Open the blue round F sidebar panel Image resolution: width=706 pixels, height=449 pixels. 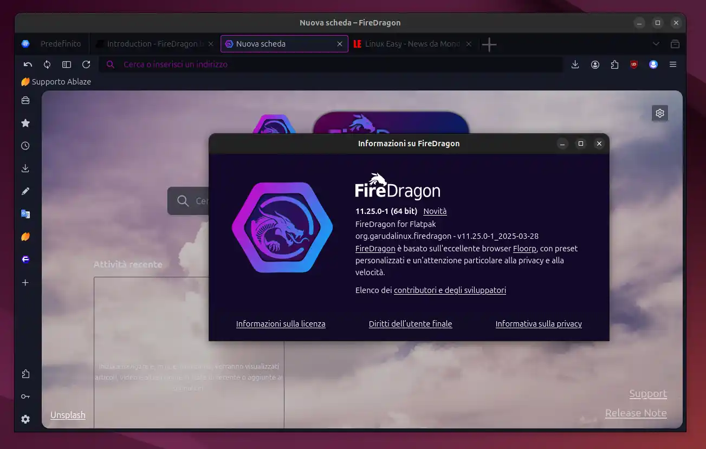click(25, 259)
